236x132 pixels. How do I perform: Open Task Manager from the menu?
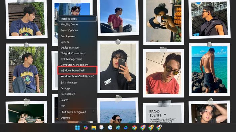(77, 82)
